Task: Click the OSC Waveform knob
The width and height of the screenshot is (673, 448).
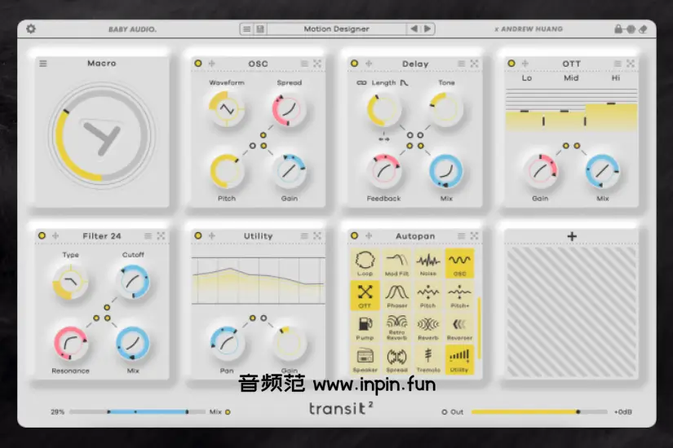Action: point(227,109)
